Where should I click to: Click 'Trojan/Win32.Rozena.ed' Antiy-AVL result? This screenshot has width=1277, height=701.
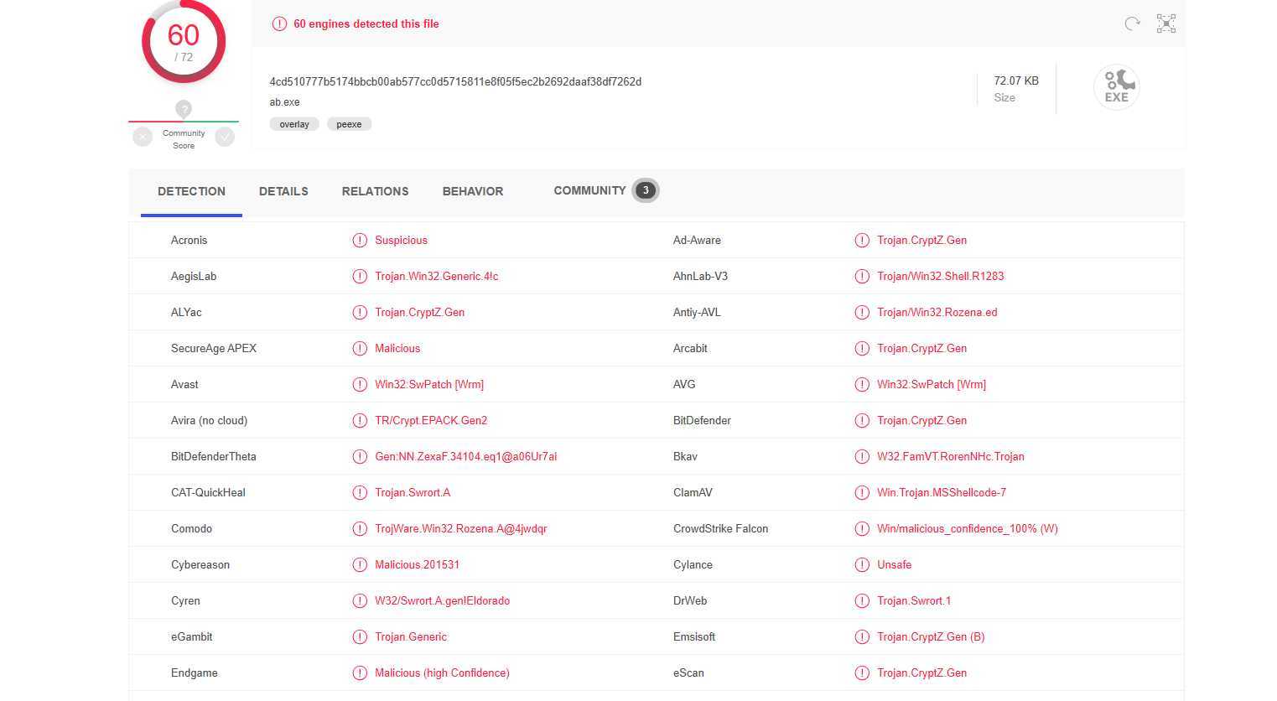(x=937, y=312)
